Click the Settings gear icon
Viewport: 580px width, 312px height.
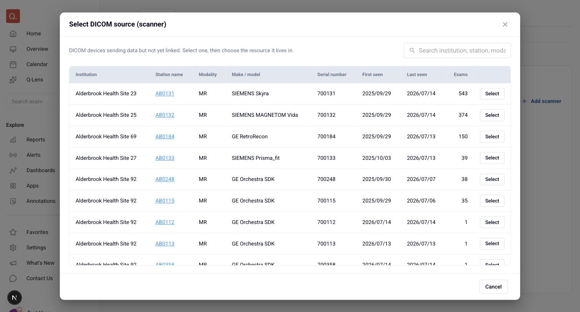pos(13,247)
